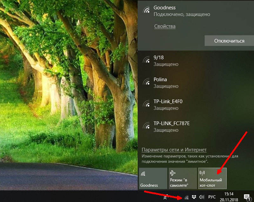Click the Отключиться button
This screenshot has height=202, width=254.
[x=229, y=41]
